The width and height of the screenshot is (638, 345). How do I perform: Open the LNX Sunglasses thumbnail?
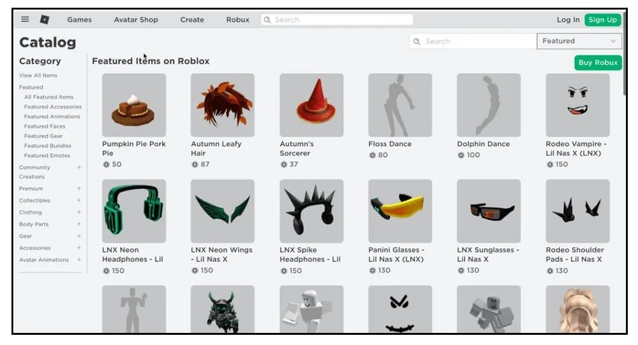tap(489, 211)
